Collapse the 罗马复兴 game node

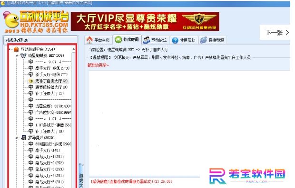click(x=17, y=138)
